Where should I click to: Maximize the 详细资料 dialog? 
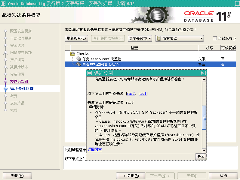(x=203, y=73)
